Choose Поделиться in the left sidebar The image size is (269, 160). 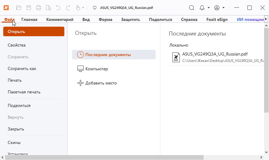point(19,105)
